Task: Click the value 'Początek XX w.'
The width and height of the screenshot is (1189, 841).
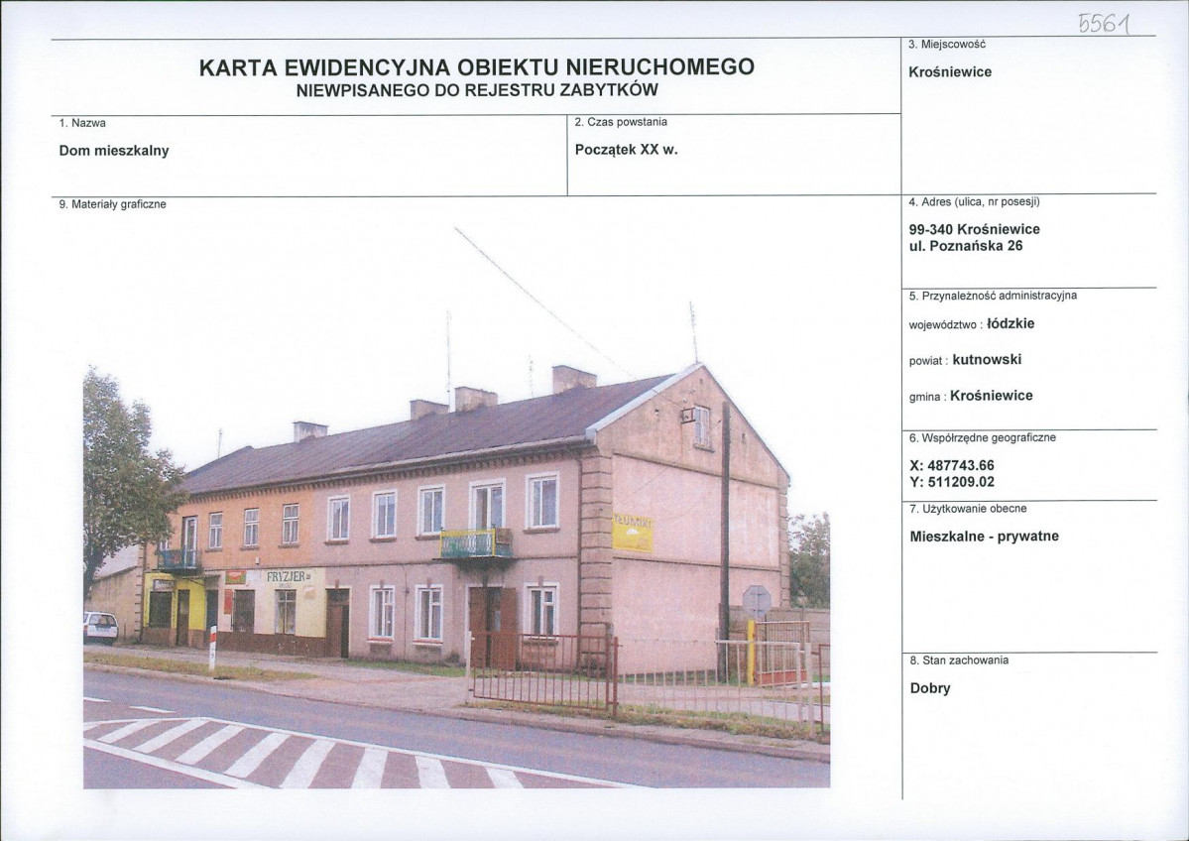Action: (x=627, y=150)
